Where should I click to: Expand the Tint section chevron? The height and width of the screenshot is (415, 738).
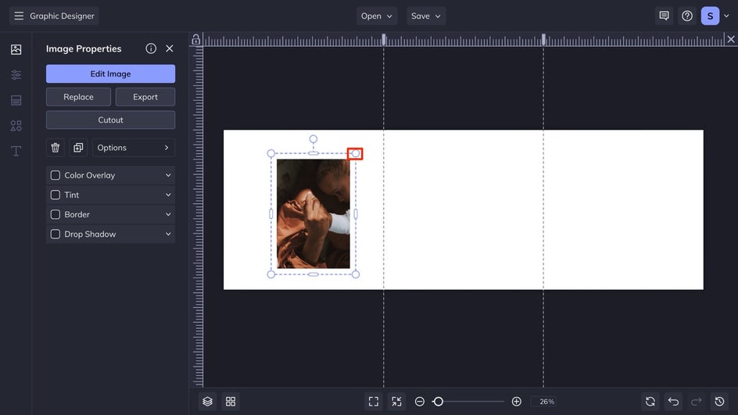tap(168, 195)
